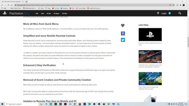Click the Enhanced 2-Step Verification heading
Viewport: 189px width, 106px height.
pyautogui.click(x=40, y=65)
